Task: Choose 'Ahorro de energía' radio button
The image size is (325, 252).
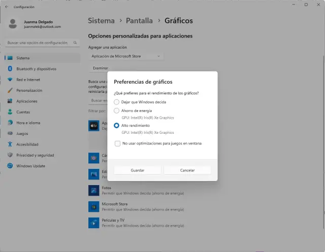Action: pyautogui.click(x=117, y=111)
